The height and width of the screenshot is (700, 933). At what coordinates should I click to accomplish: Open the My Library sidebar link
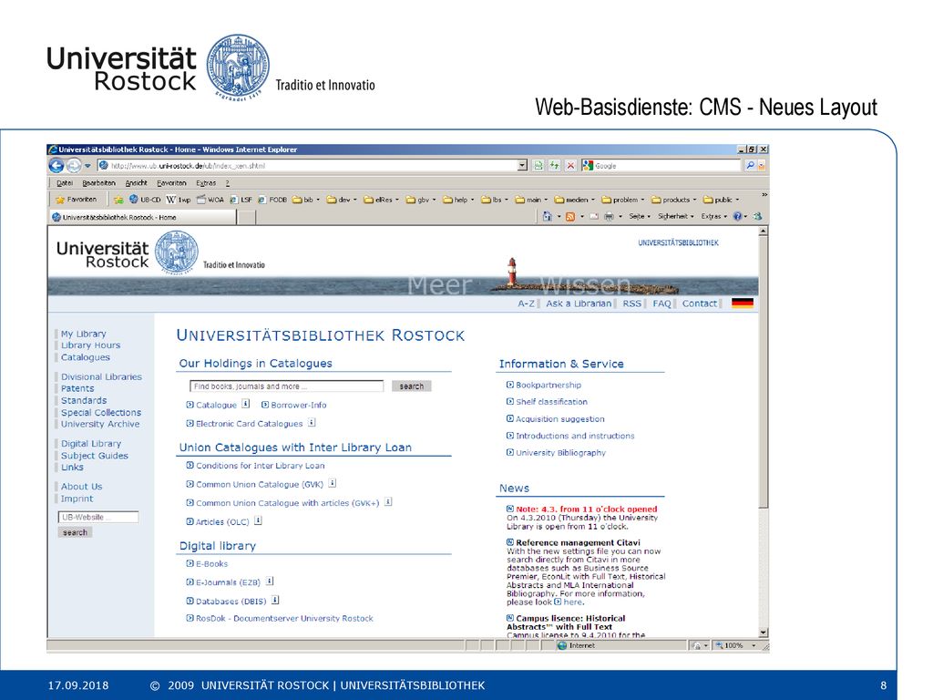pyautogui.click(x=83, y=334)
